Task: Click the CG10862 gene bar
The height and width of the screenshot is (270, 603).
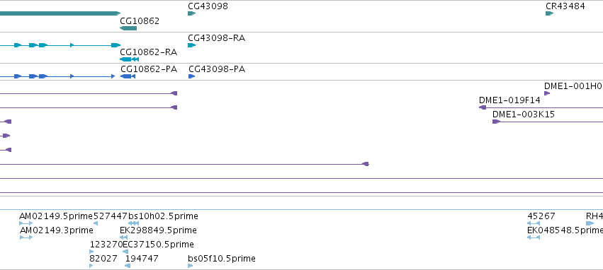Action: coord(128,28)
